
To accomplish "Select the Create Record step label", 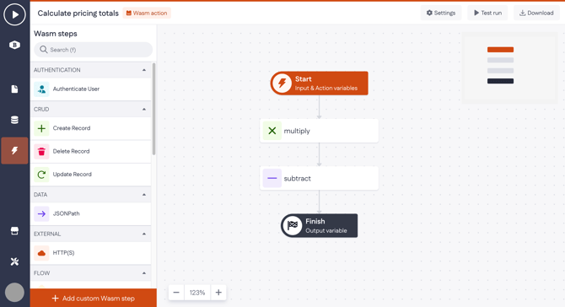I will (x=72, y=128).
